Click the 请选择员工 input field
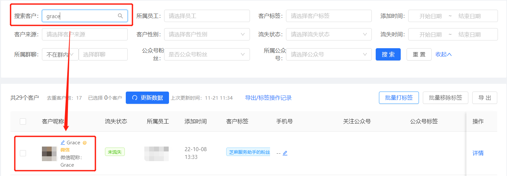 pos(207,16)
